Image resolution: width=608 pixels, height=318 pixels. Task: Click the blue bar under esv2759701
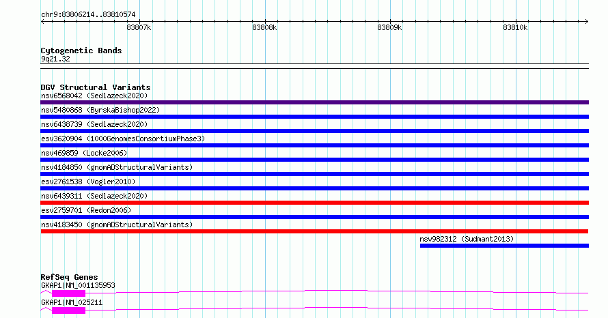click(314, 217)
